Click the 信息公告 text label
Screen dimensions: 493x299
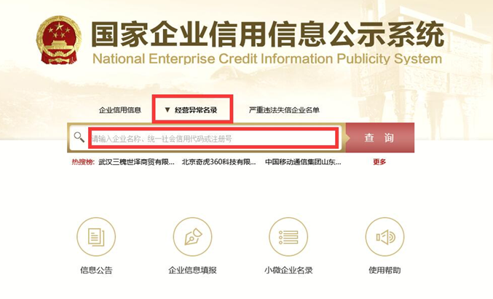[96, 270]
